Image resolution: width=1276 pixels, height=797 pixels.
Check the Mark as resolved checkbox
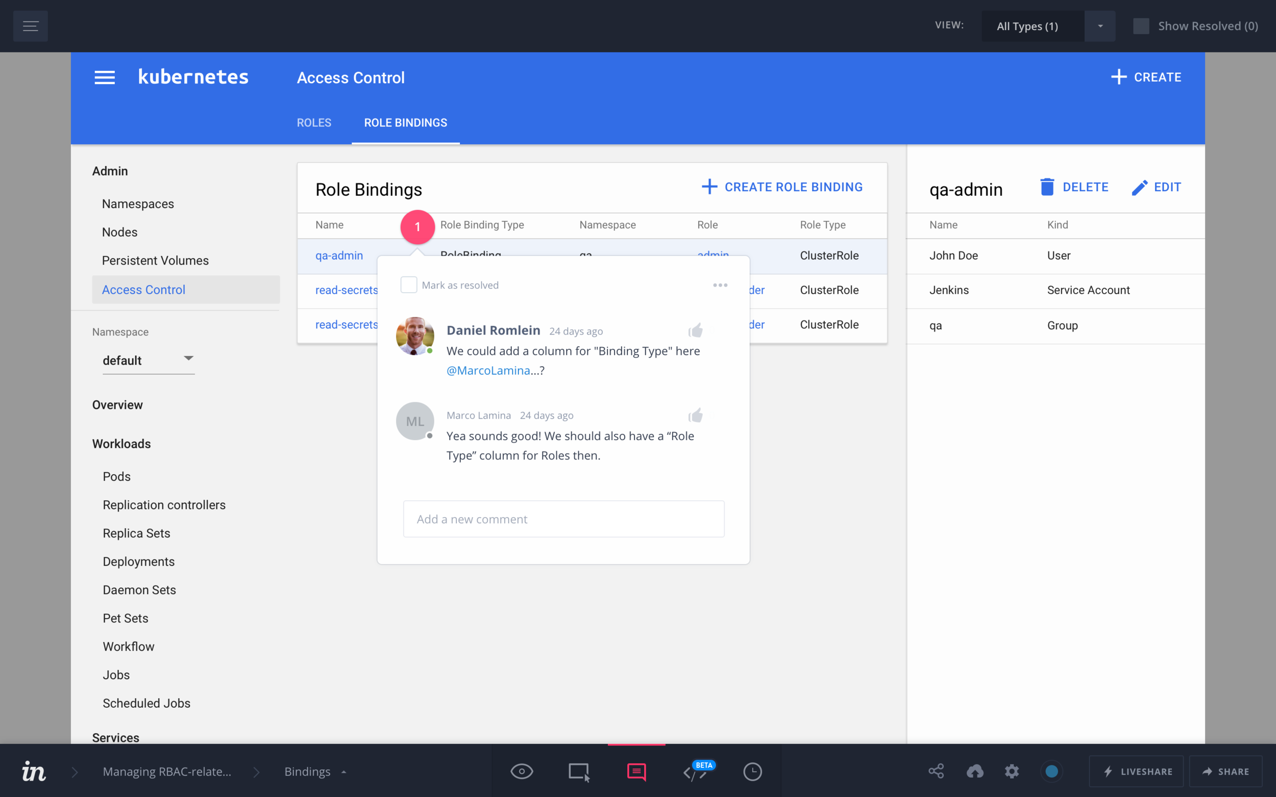click(408, 285)
